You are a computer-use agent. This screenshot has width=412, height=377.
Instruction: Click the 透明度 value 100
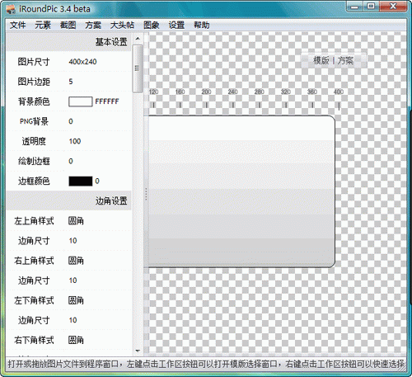point(75,141)
